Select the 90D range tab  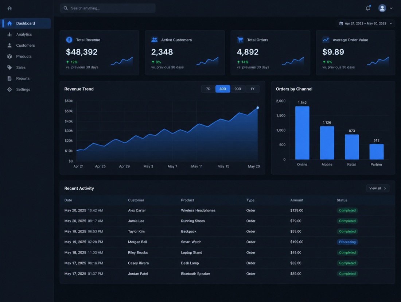point(238,89)
